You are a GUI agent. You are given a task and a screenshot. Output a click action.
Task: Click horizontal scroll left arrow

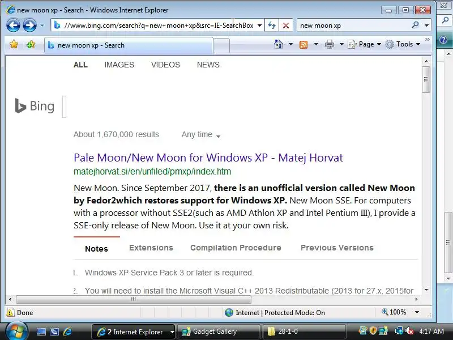[x=10, y=299]
